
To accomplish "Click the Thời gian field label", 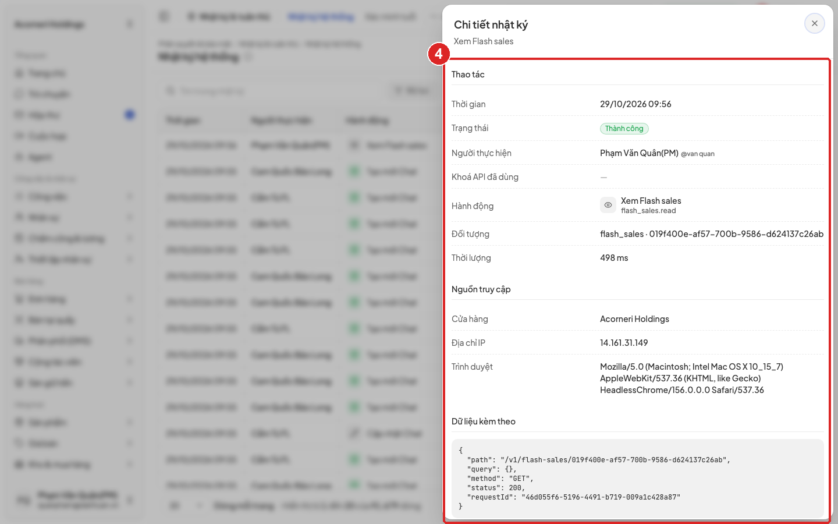I will 468,104.
